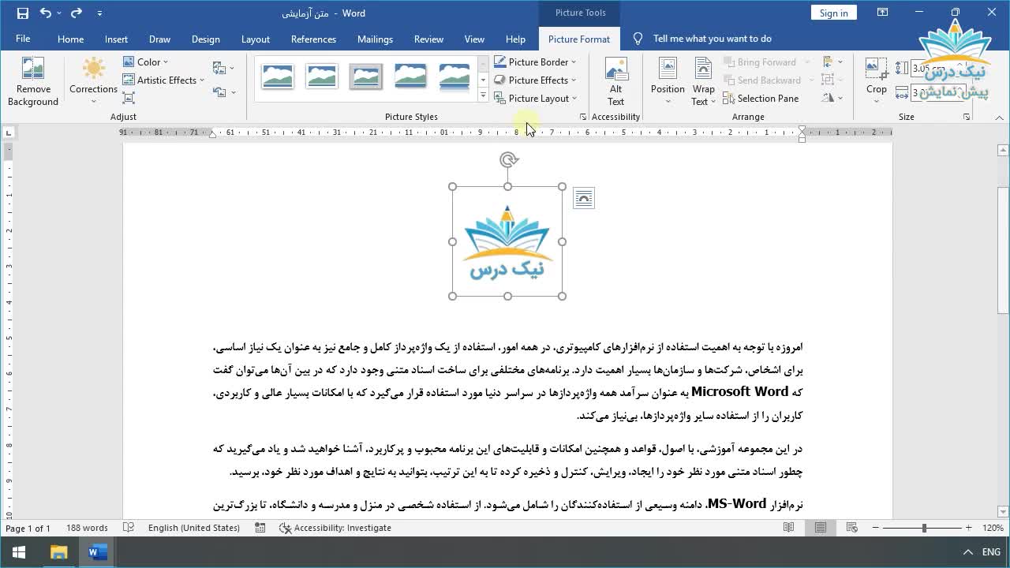Click the Undo icon in the title bar
Viewport: 1010px width, 568px height.
(x=46, y=13)
